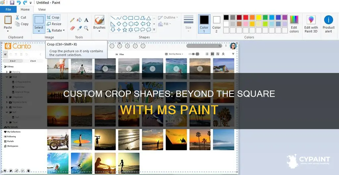Viewport: 339px width, 175px height.
Task: Click the Canto user avatar
Action: (233, 46)
